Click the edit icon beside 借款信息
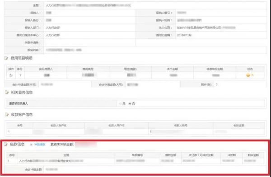 [x=6, y=144]
